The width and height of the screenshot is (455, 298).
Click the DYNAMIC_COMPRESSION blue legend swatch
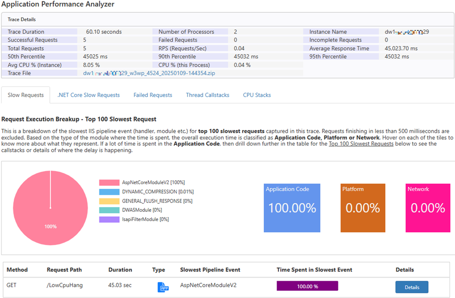tap(109, 192)
